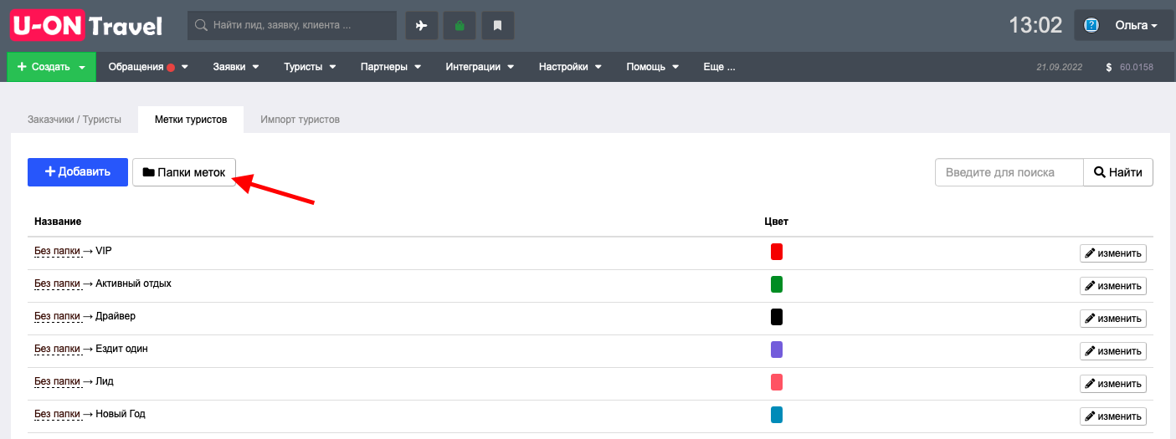Open the Помощь menu

click(x=653, y=67)
